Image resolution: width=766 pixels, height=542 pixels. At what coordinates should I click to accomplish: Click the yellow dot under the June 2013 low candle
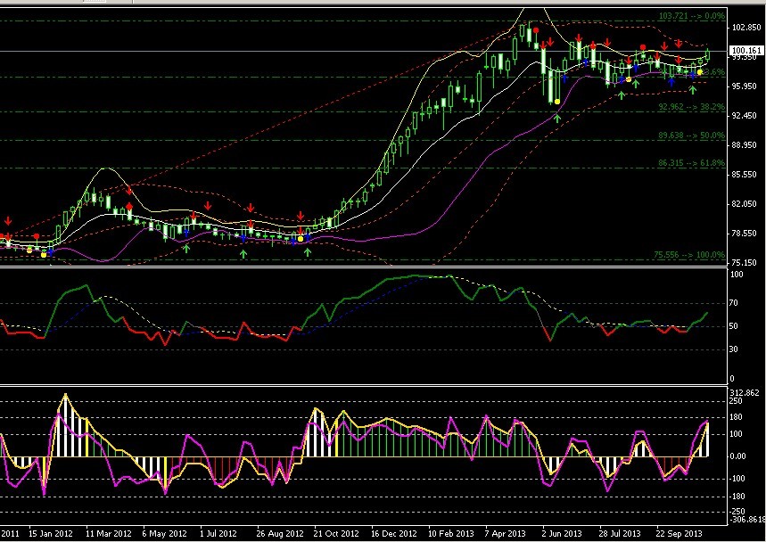coord(557,102)
